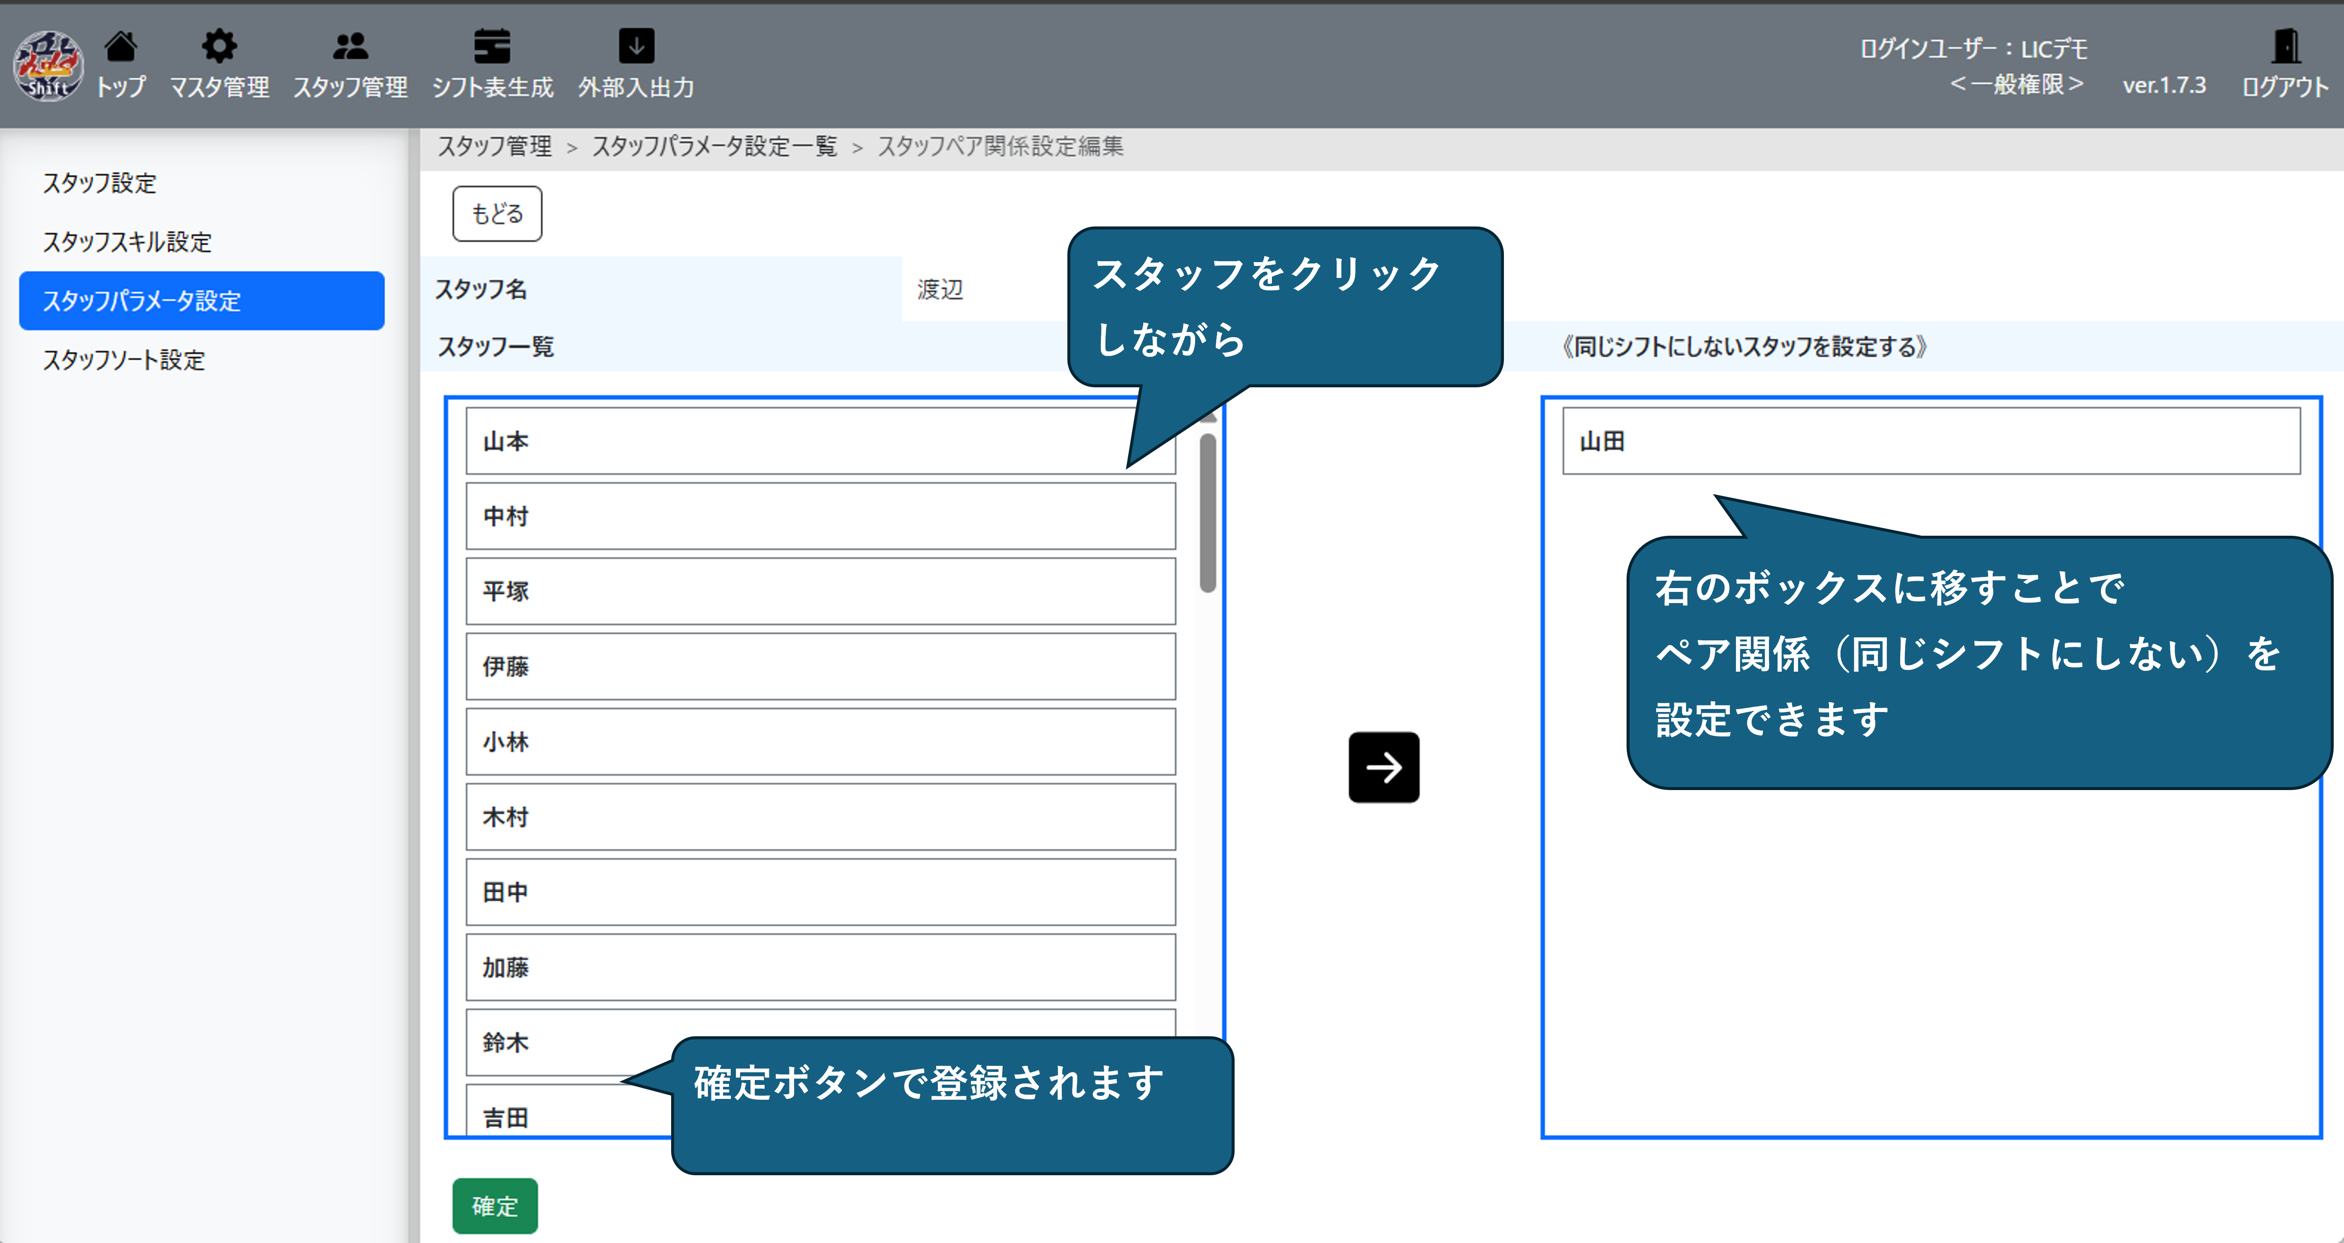
Task: Go to the トップ home icon
Action: (x=121, y=46)
